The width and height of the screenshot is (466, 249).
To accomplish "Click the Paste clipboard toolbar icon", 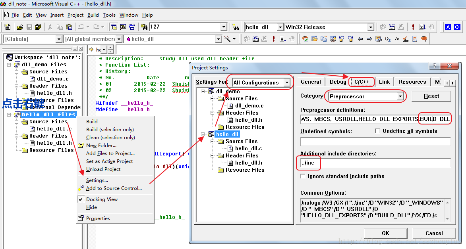I will (69, 27).
